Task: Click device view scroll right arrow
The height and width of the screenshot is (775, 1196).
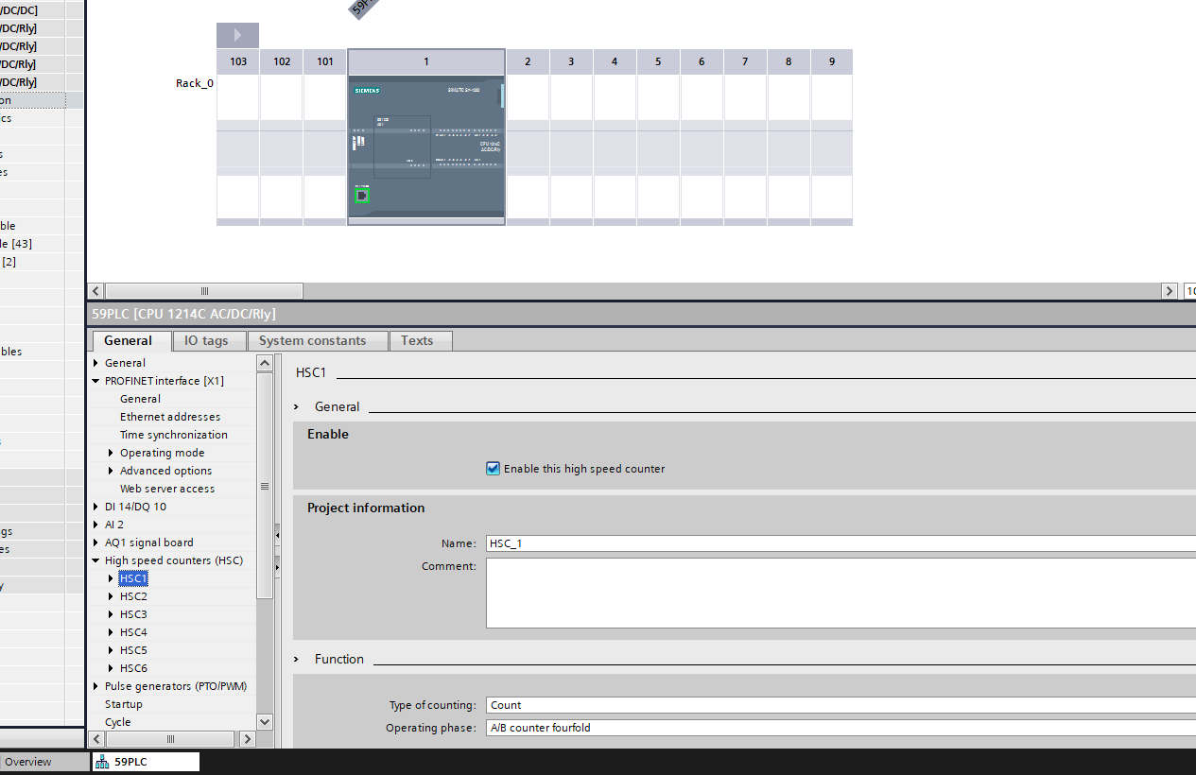Action: [x=1170, y=291]
